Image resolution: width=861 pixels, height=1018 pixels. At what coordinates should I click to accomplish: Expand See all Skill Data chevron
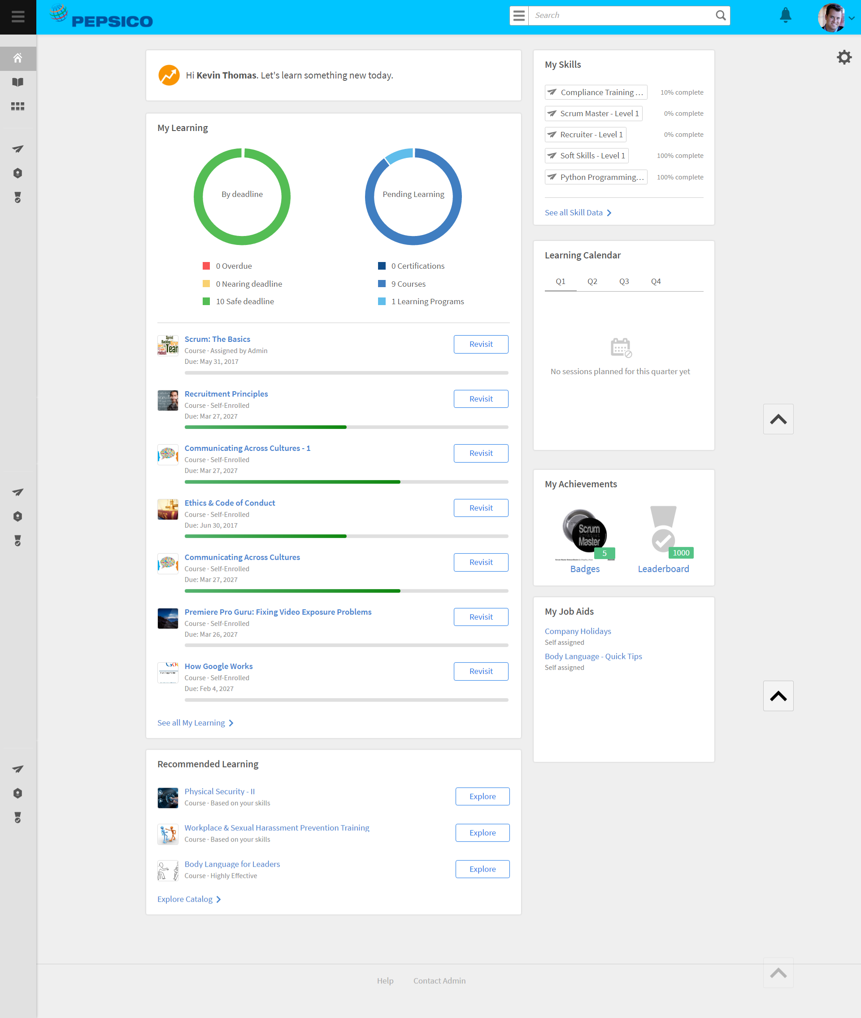[609, 213]
